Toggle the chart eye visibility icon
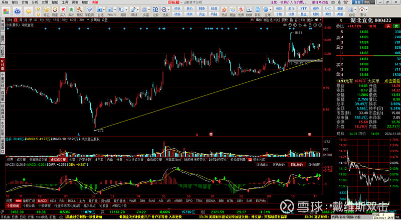The image size is (401, 220). [285, 25]
